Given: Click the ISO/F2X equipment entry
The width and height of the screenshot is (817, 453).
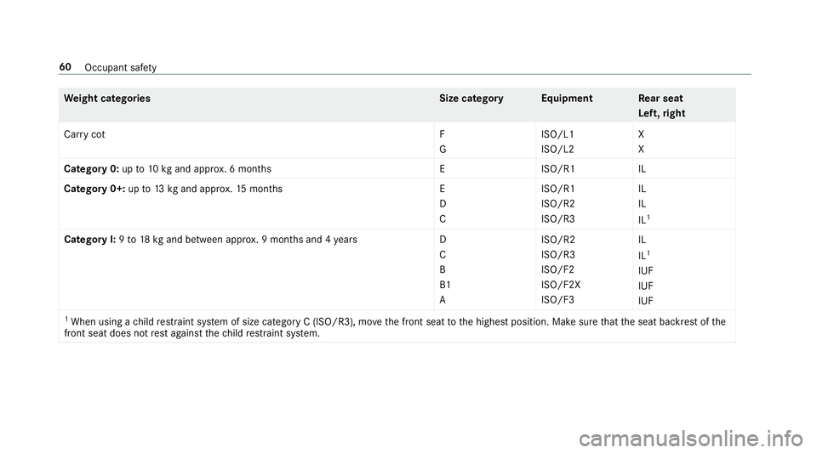Looking at the screenshot, I should pyautogui.click(x=561, y=285).
